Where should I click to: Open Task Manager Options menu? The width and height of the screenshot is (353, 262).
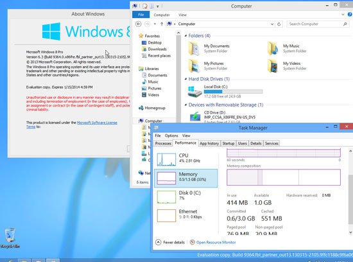171,135
